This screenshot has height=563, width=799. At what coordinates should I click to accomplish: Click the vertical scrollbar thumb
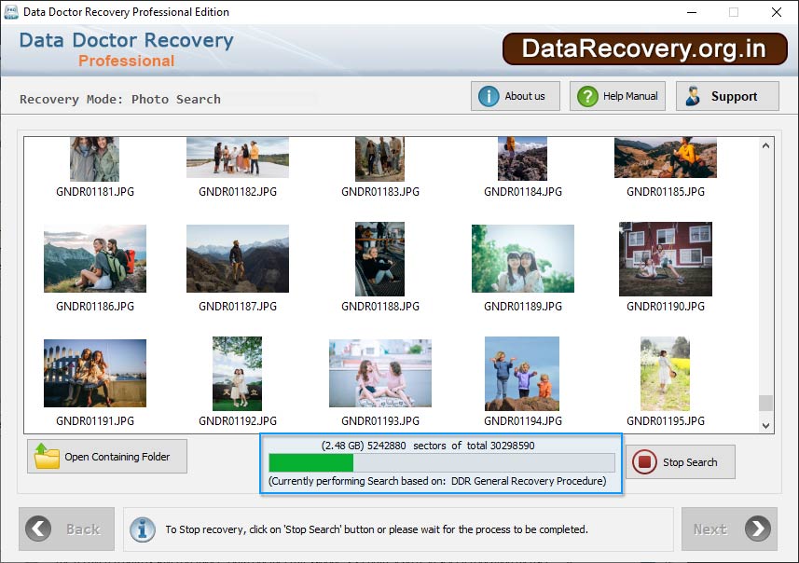pos(765,403)
